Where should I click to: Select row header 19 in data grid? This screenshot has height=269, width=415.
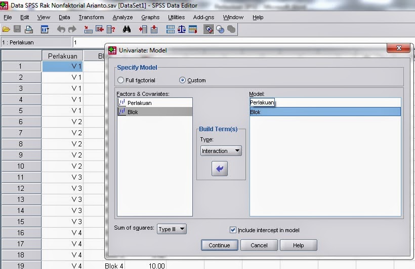point(21,265)
